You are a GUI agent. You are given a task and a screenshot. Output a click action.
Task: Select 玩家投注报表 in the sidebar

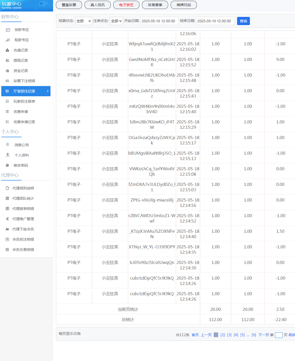pos(24,101)
